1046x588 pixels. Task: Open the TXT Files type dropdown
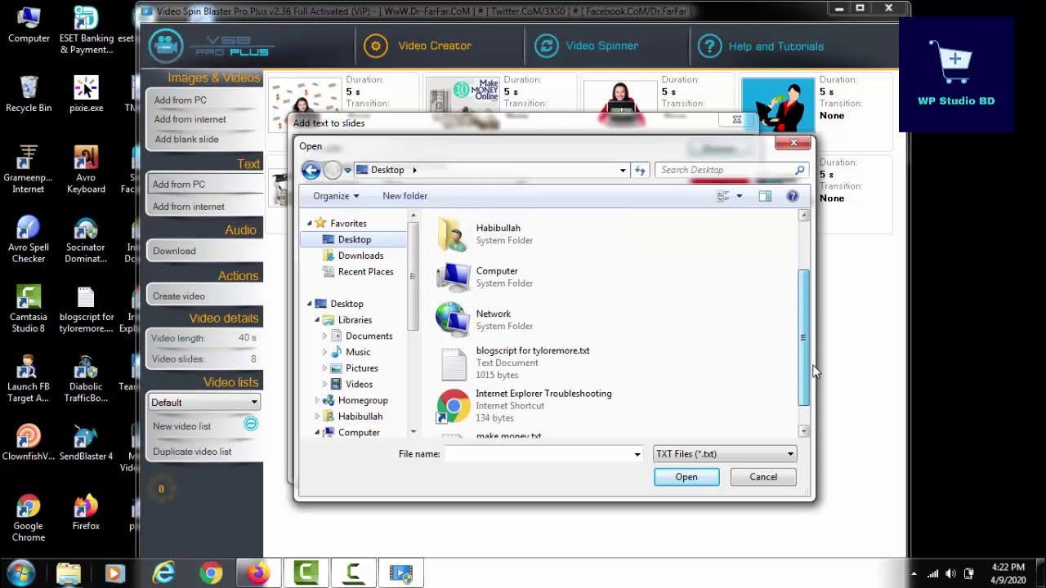(725, 454)
